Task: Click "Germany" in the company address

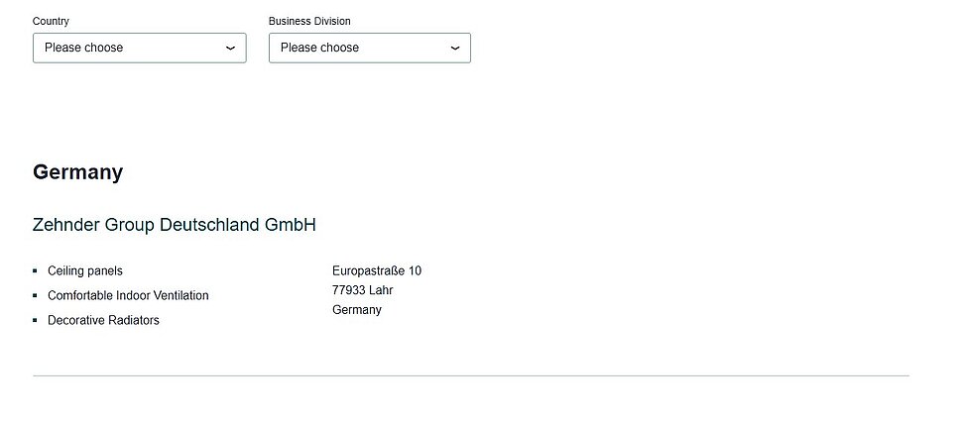Action: [357, 310]
